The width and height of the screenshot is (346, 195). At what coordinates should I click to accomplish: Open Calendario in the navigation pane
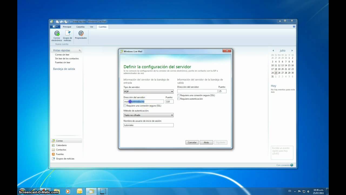pos(61,145)
